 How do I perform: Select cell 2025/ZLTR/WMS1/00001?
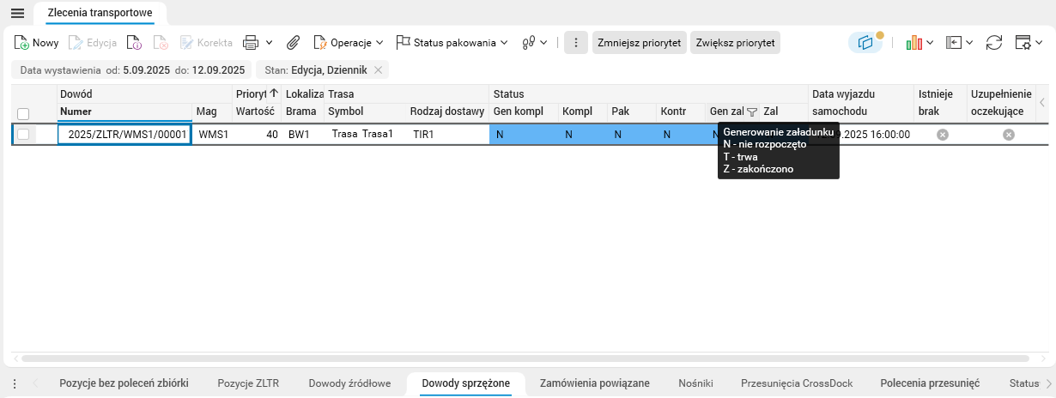coord(124,134)
